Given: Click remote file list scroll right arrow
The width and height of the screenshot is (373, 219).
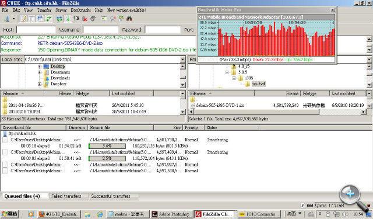Looking at the screenshot, I should click(363, 112).
